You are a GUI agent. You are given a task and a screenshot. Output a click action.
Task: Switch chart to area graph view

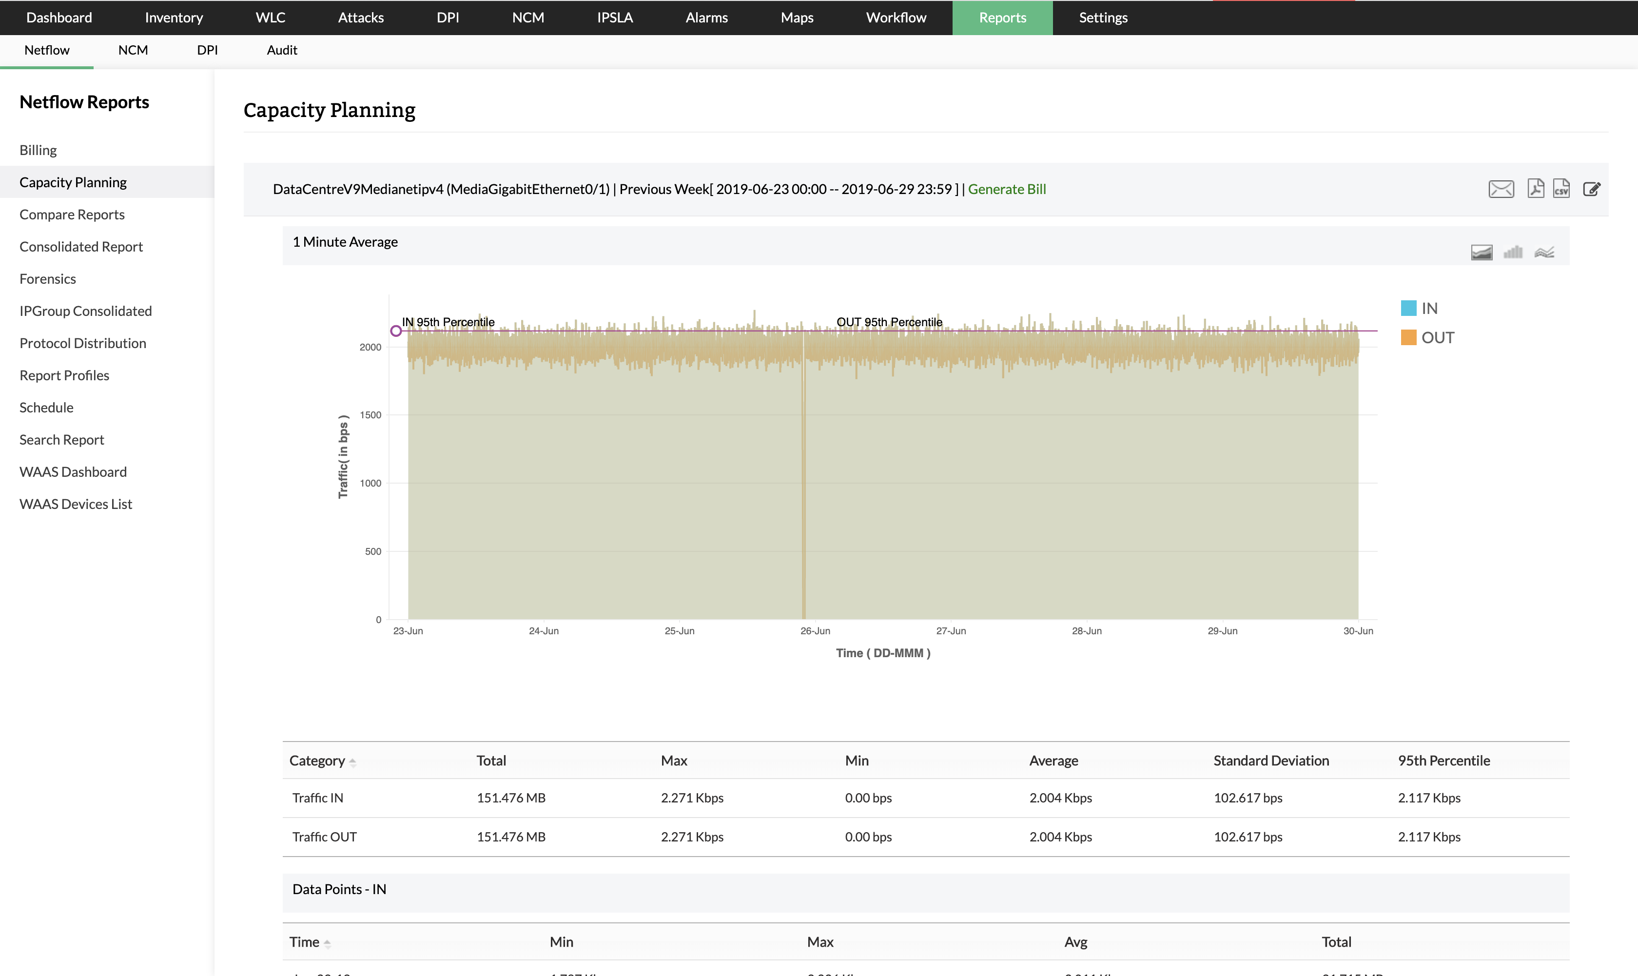(x=1482, y=253)
